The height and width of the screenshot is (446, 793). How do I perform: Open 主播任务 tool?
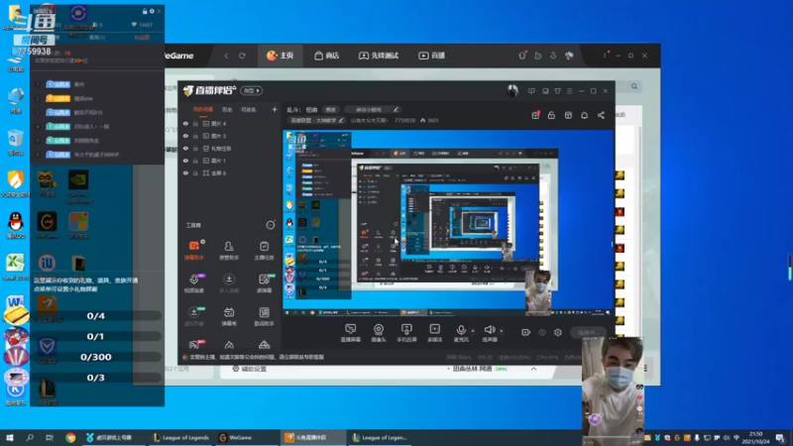[x=264, y=251]
